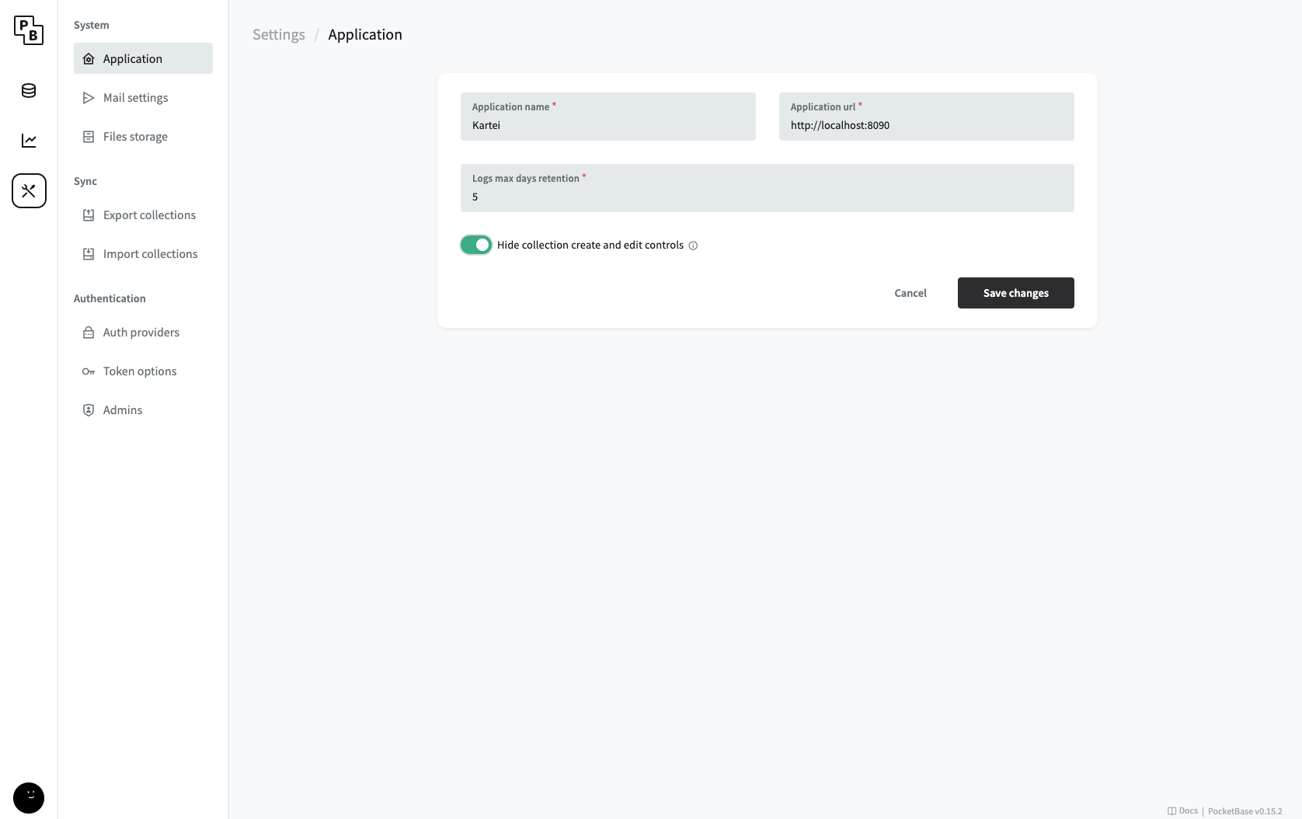Click the Hide collection create and edit controls label
Image resolution: width=1302 pixels, height=819 pixels.
pyautogui.click(x=590, y=245)
